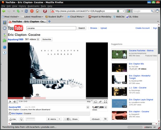Click the greyed-out forward arrow
The height and width of the screenshot is (130, 161).
(x=9, y=11)
